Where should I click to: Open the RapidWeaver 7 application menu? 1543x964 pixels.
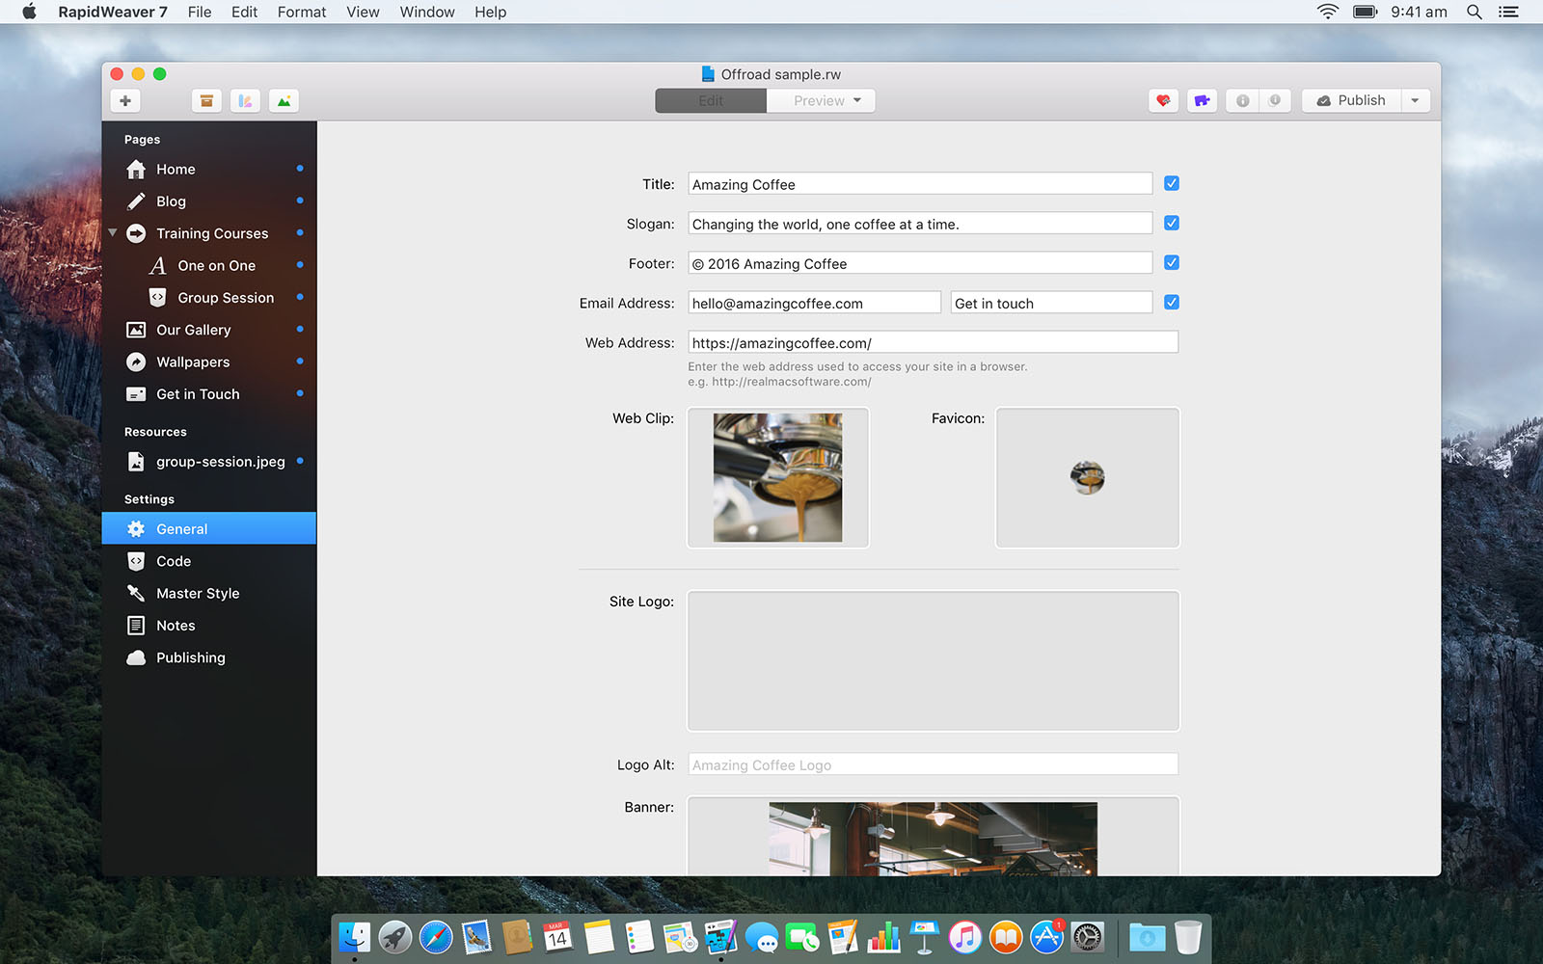coord(113,12)
